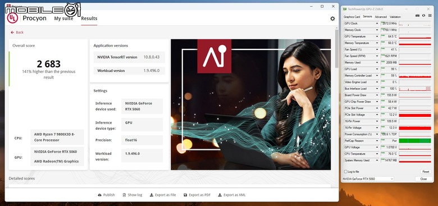Click the Reset button in GPU-Z
Viewport: 438px width, 206px height.
pyautogui.click(x=426, y=172)
